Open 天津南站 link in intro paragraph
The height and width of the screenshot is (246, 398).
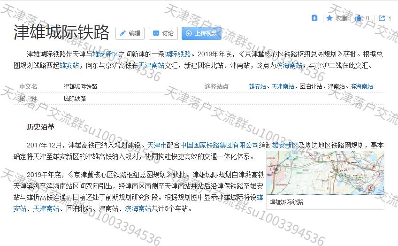coord(151,66)
